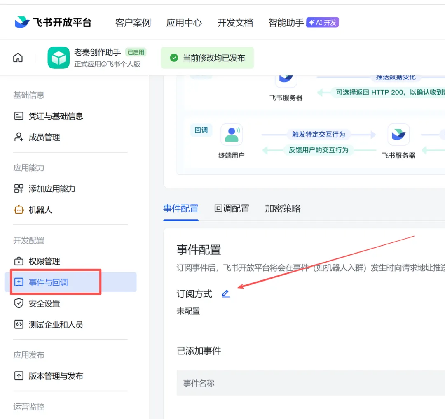Click the 终端用户 avatar icon in diagram
Screen dimensions: 445x419
(x=232, y=134)
